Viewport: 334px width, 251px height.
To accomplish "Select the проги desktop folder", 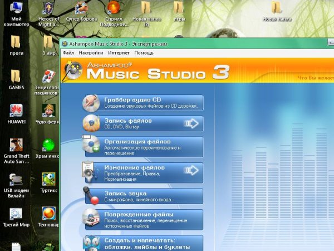I will pos(16,46).
